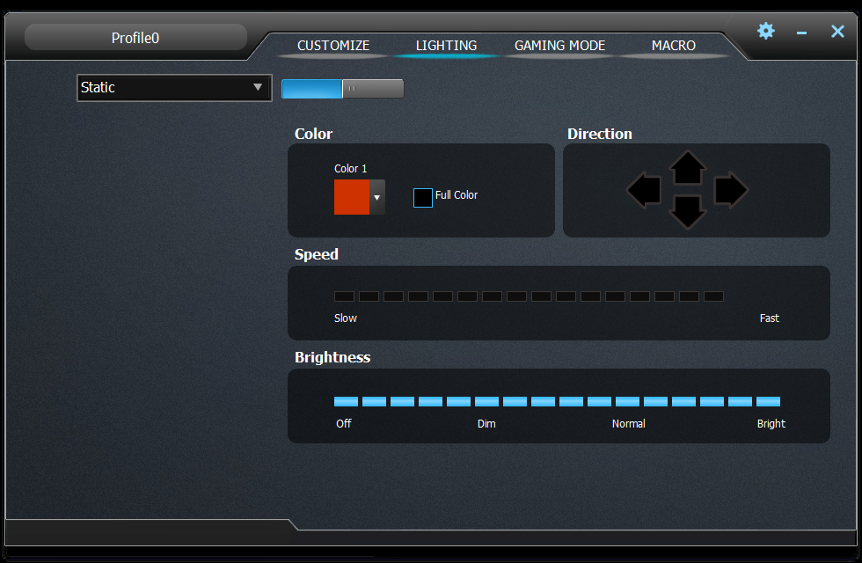The height and width of the screenshot is (563, 862).
Task: Select the left direction arrow
Action: pos(644,190)
